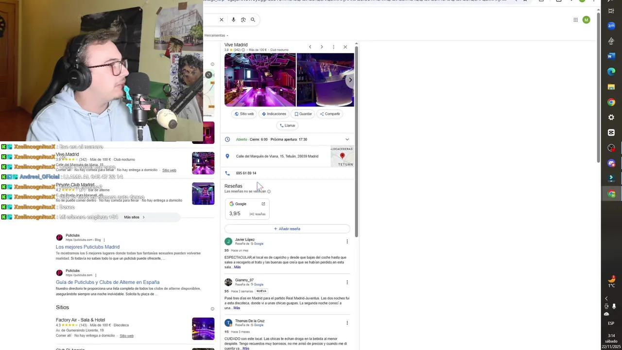This screenshot has width=622, height=350.
Task: Open options for puticlubs.com second result
Action: [x=96, y=275]
